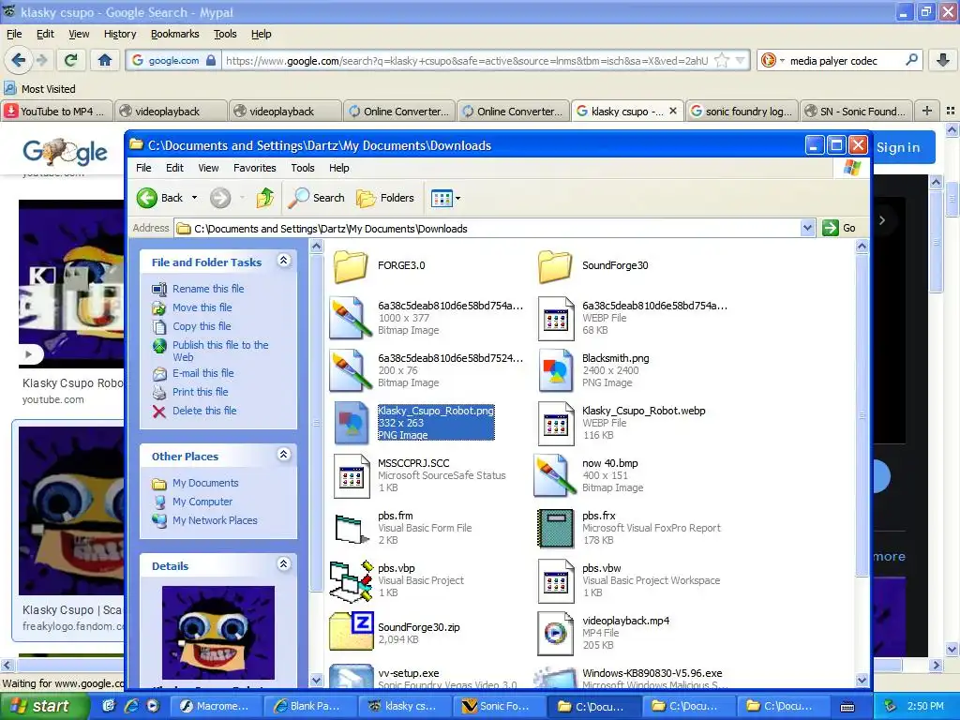960x720 pixels.
Task: Switch to the sonic foundry log... tab
Action: coord(742,111)
